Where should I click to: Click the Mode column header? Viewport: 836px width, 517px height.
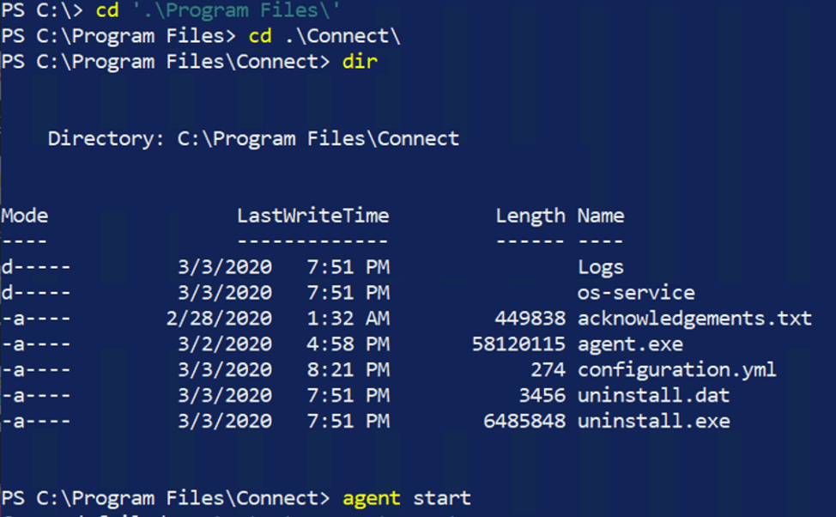click(x=25, y=216)
